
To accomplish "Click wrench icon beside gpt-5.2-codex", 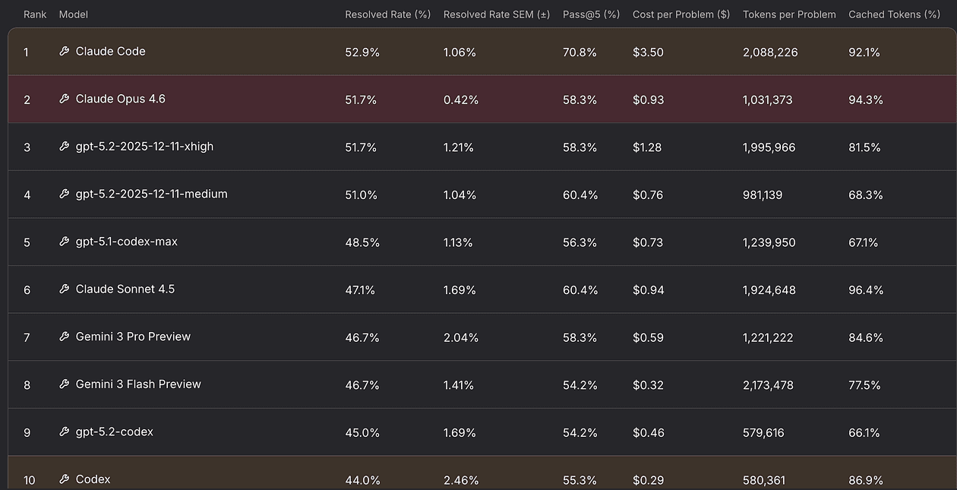I will 65,432.
